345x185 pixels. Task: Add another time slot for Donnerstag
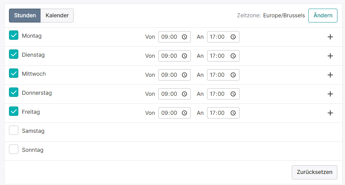(x=330, y=94)
